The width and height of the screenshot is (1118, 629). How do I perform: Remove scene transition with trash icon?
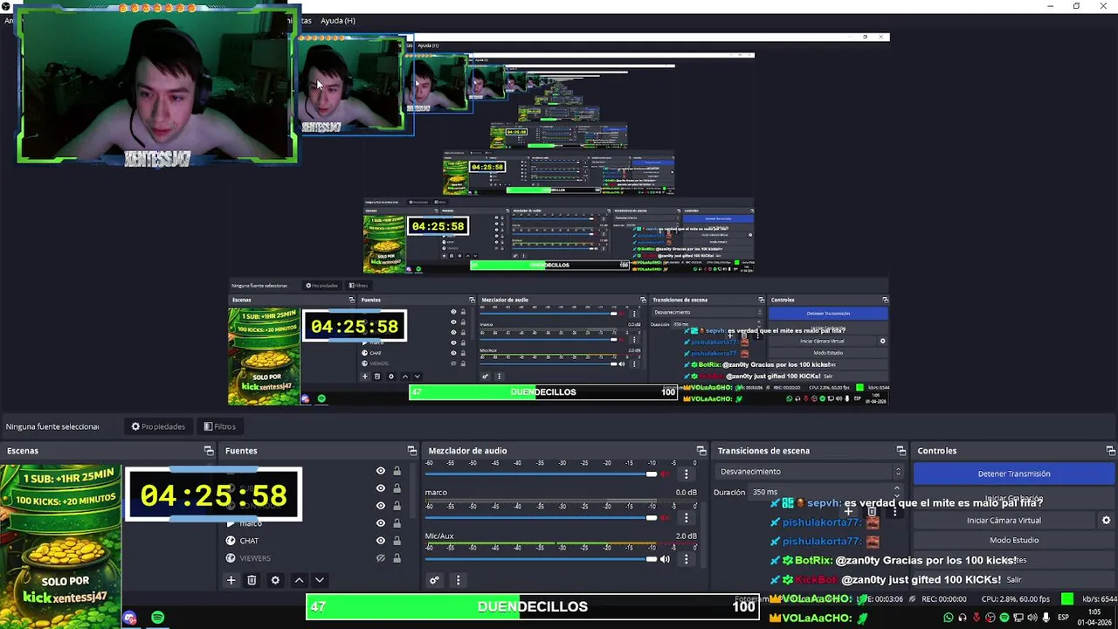pyautogui.click(x=872, y=512)
